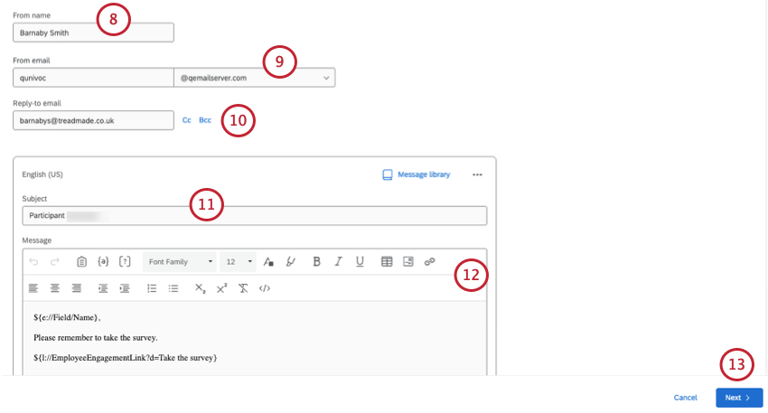The width and height of the screenshot is (768, 413).
Task: Click the Cc link
Action: (187, 120)
